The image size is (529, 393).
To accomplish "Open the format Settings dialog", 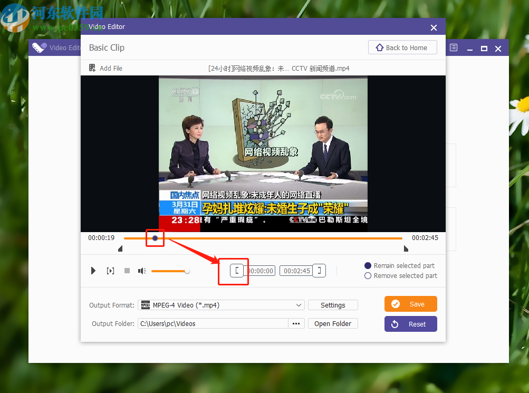I will [x=333, y=305].
